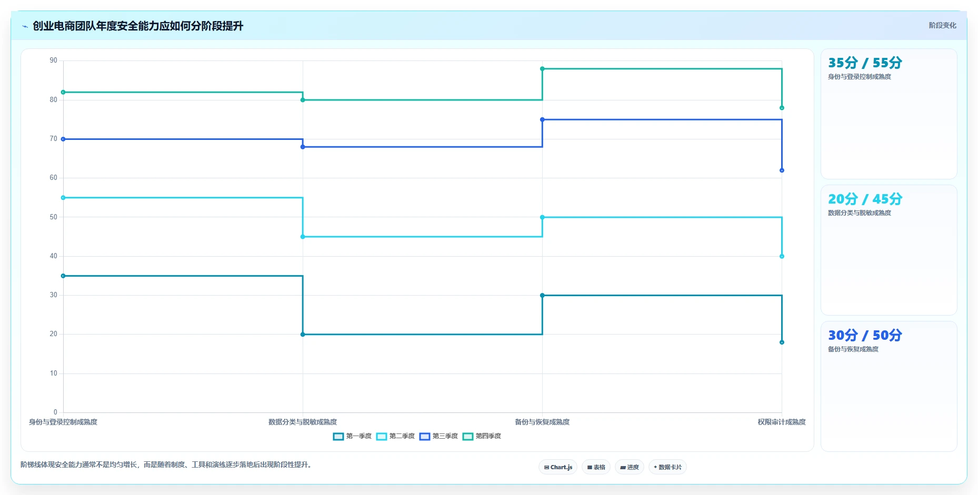Toggle the 第一季度 legend series
Image resolution: width=978 pixels, height=495 pixels.
click(352, 436)
